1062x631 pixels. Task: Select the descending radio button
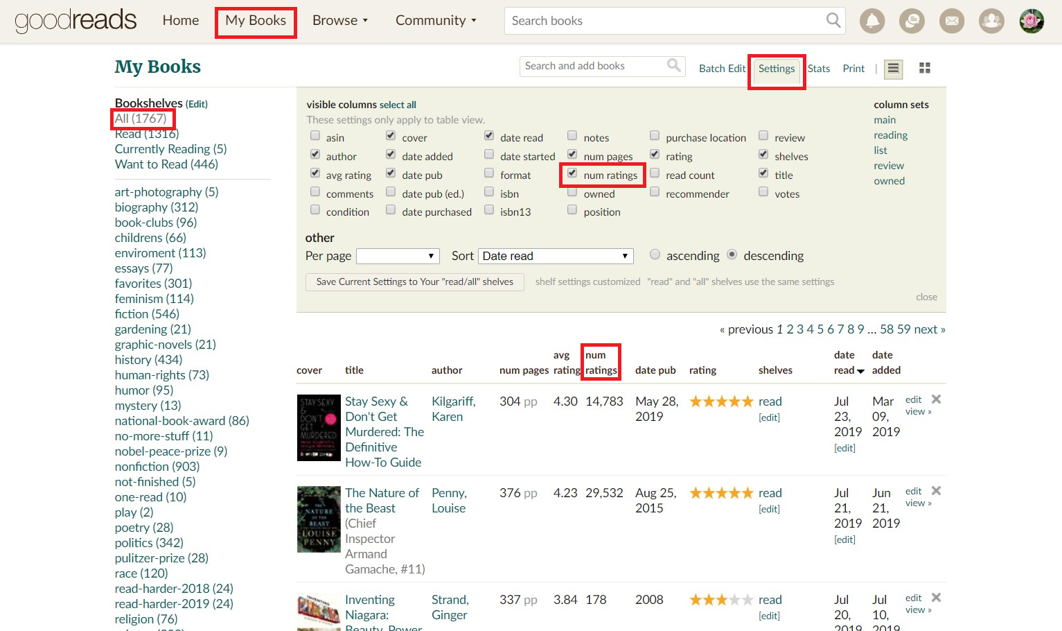(x=732, y=254)
